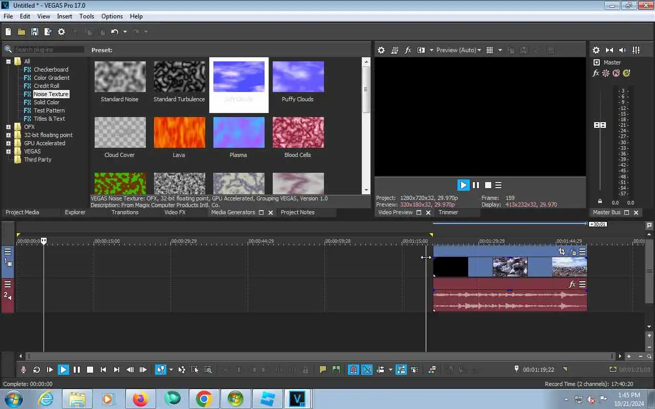Stop the video preview playback
This screenshot has width=655, height=409.
click(x=488, y=185)
